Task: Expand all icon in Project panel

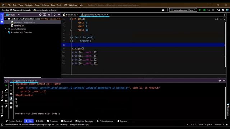Action: click(45, 15)
